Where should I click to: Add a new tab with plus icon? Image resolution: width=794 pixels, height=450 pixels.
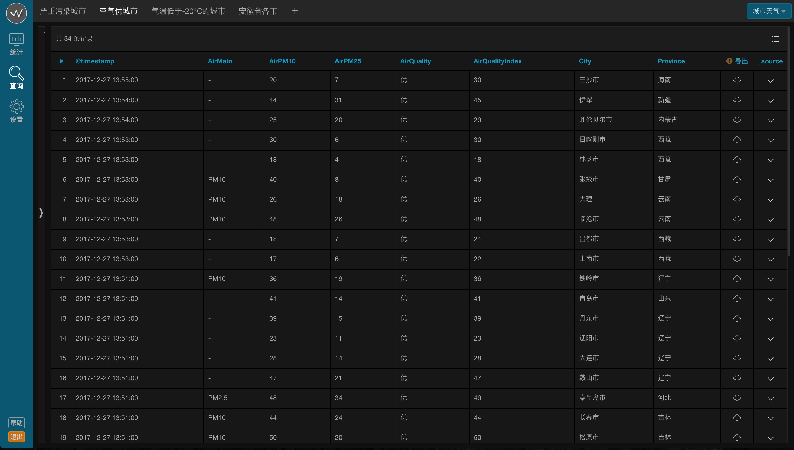pyautogui.click(x=295, y=11)
